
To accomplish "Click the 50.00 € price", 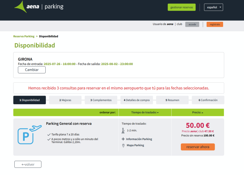I will click(198, 125).
